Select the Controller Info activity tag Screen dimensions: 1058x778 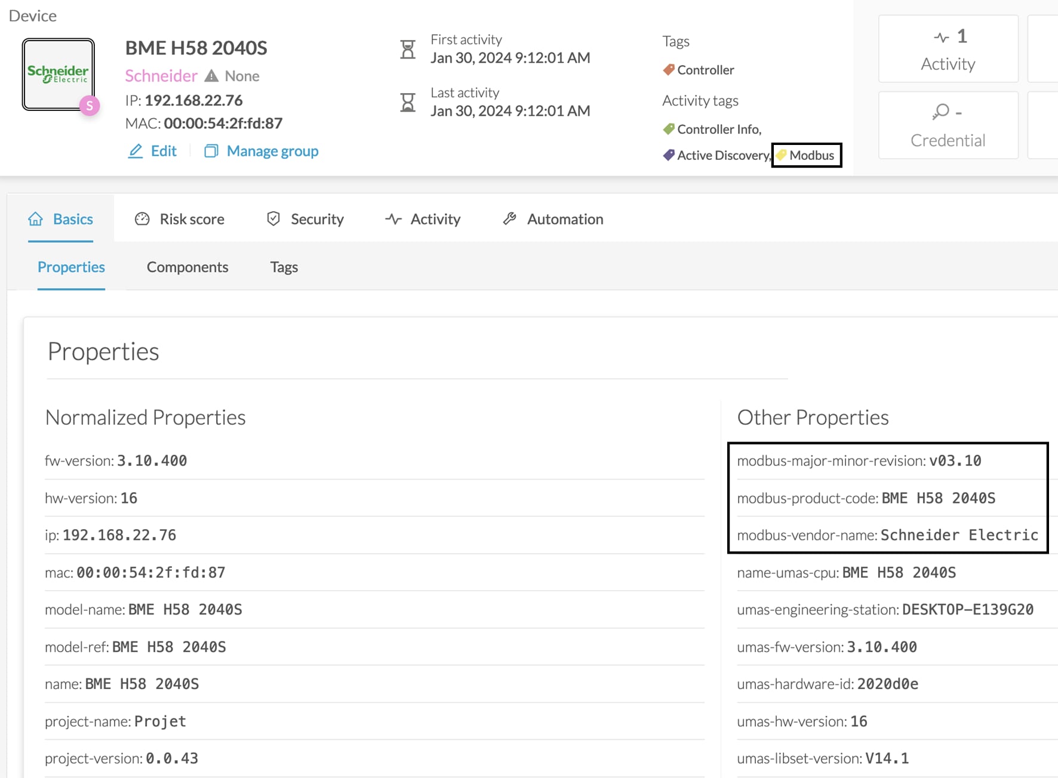pyautogui.click(x=719, y=129)
